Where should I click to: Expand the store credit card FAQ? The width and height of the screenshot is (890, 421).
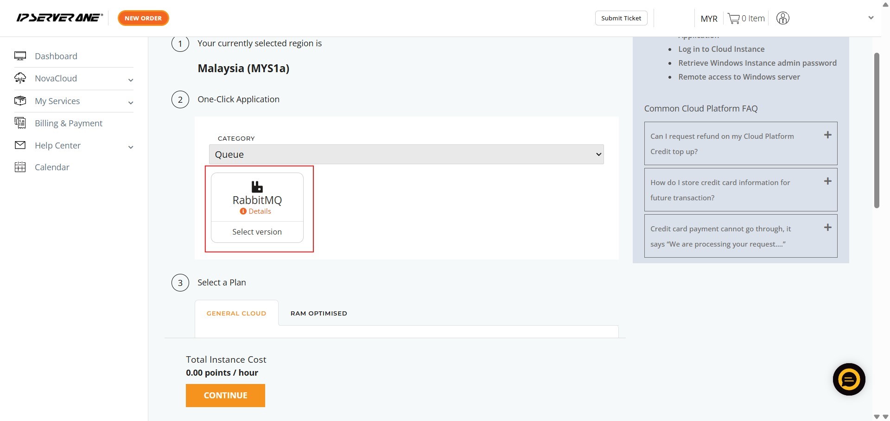[x=827, y=181]
